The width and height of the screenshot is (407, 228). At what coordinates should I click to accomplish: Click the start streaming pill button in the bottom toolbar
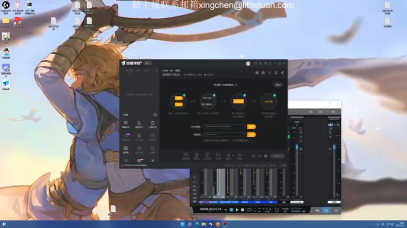click(277, 156)
